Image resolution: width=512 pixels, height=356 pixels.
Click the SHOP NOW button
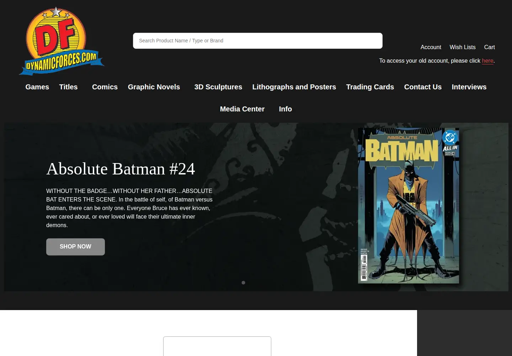(x=75, y=247)
